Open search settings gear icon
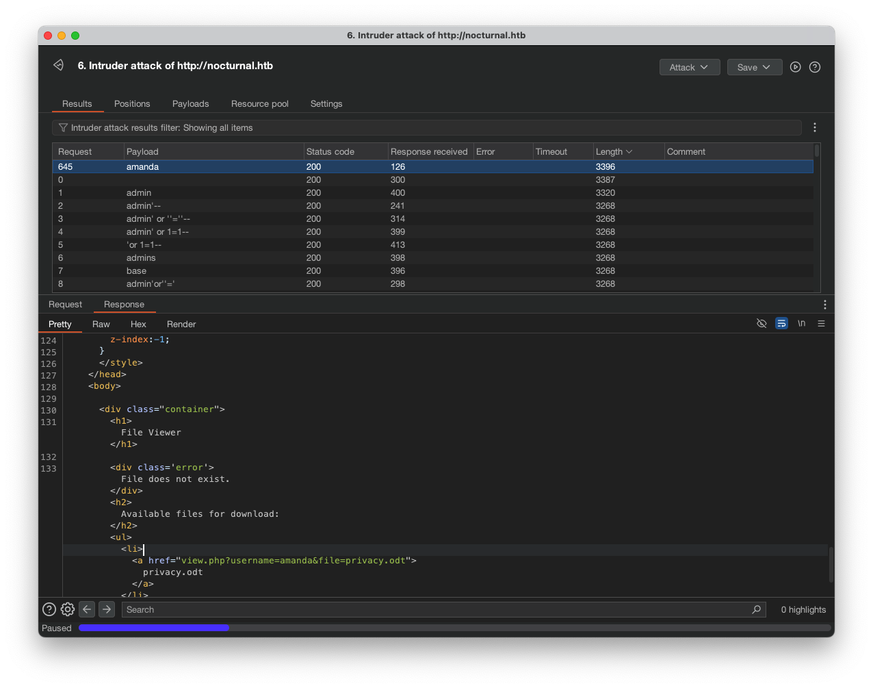 pos(68,609)
